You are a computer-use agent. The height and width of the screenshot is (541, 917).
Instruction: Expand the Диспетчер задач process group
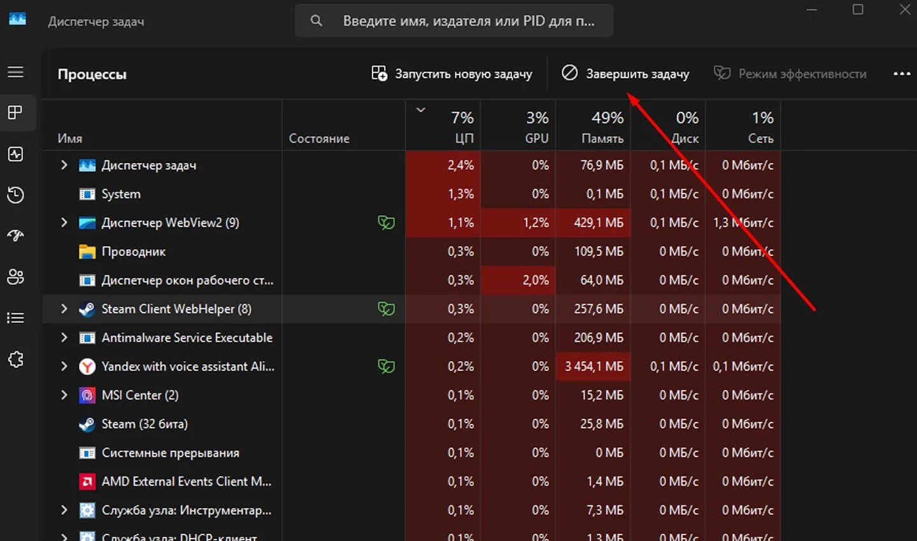pyautogui.click(x=64, y=165)
